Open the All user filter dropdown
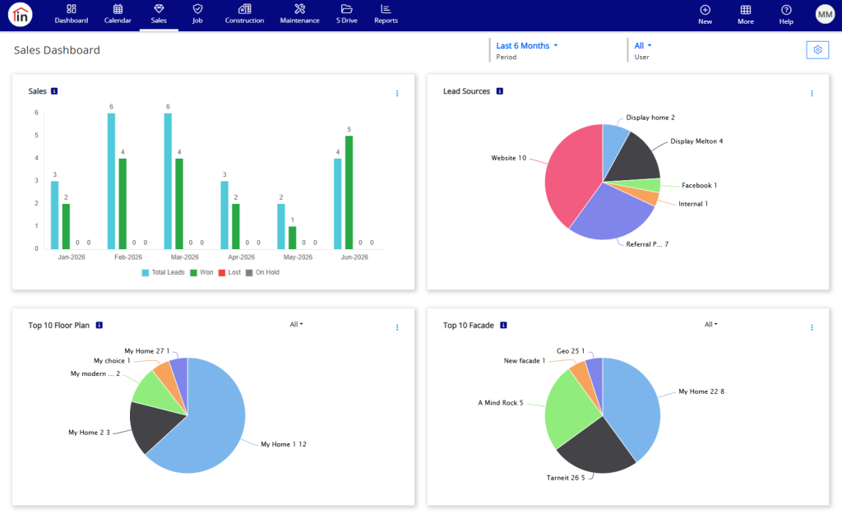 pyautogui.click(x=643, y=46)
